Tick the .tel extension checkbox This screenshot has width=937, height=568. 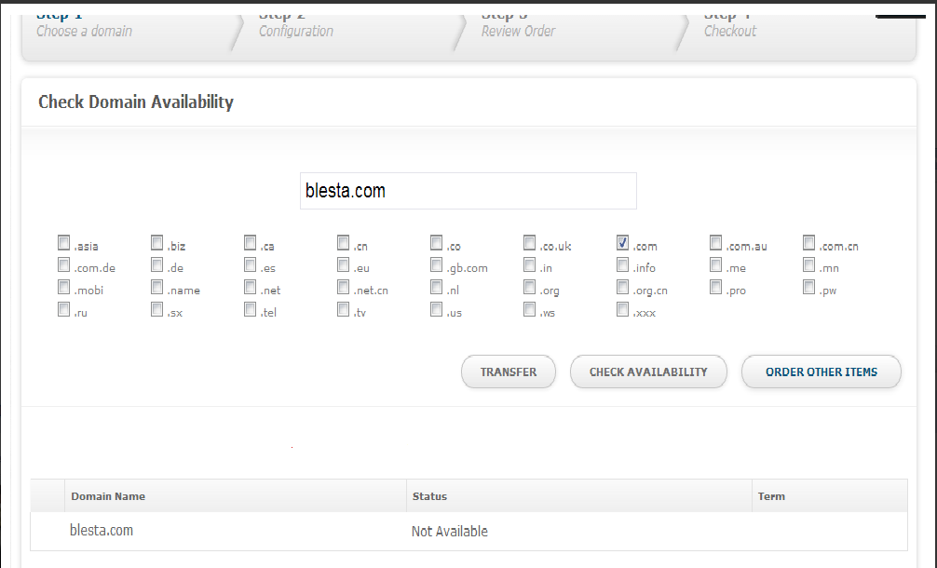point(251,309)
